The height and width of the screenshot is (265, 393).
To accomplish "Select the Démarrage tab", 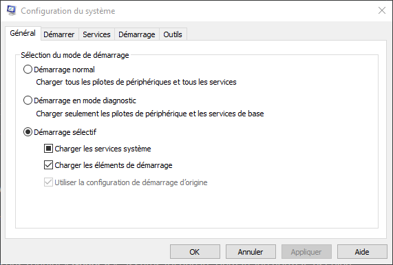I will pos(136,34).
